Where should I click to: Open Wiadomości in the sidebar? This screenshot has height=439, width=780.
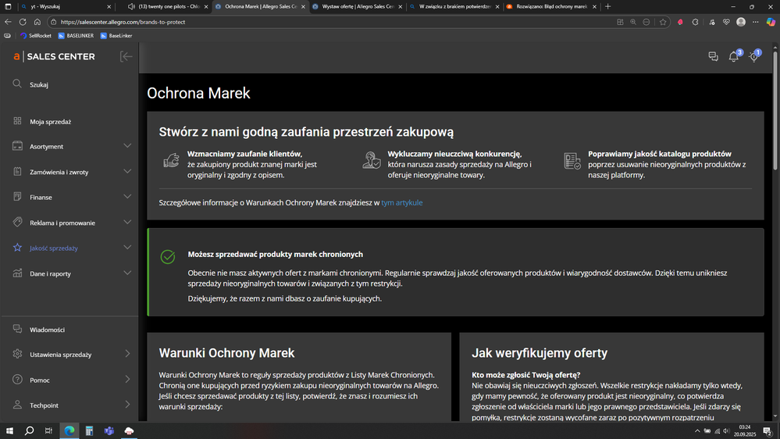point(47,330)
